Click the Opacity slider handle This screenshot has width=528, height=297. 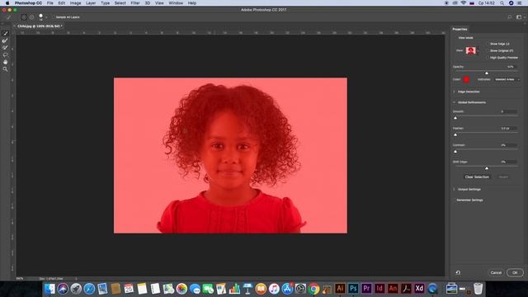tap(487, 73)
